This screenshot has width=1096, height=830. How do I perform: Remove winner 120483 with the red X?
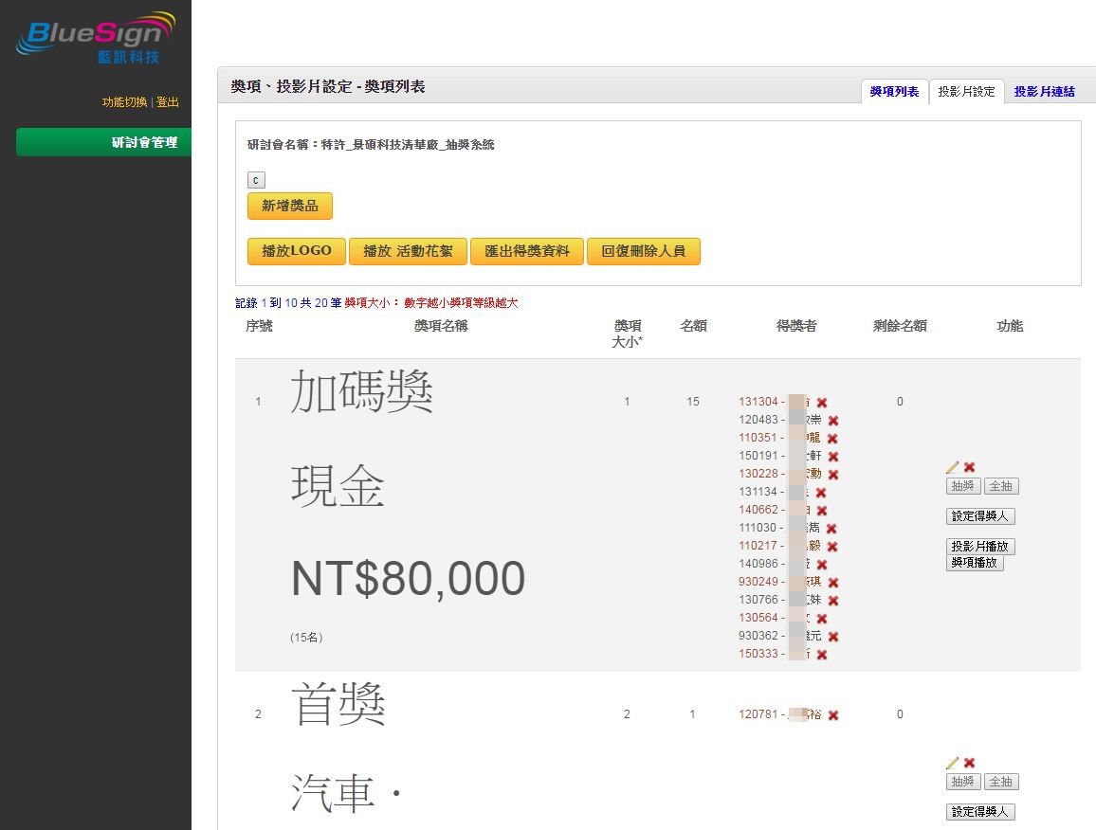(833, 421)
